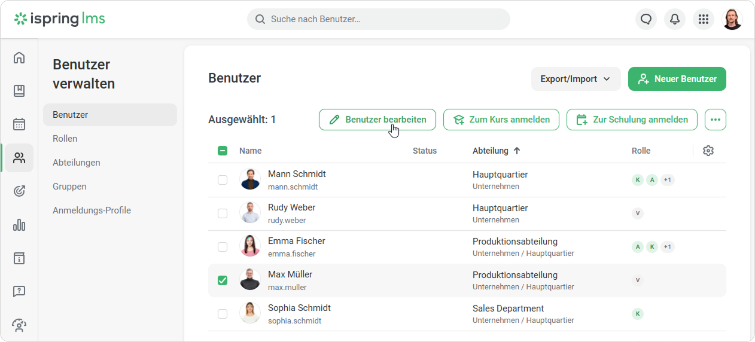The width and height of the screenshot is (755, 342).
Task: Check the Emma Fischer checkbox
Action: (x=223, y=247)
